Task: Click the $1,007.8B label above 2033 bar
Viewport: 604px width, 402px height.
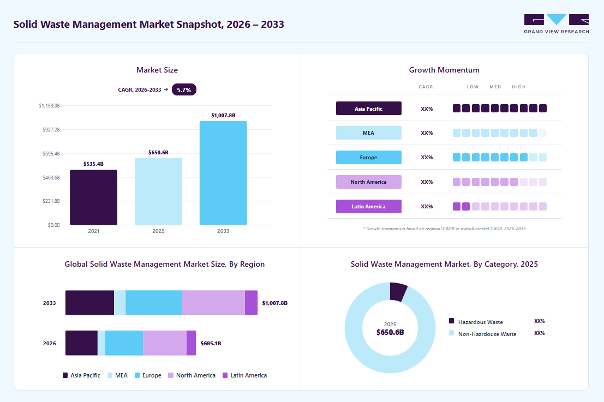Action: click(223, 116)
